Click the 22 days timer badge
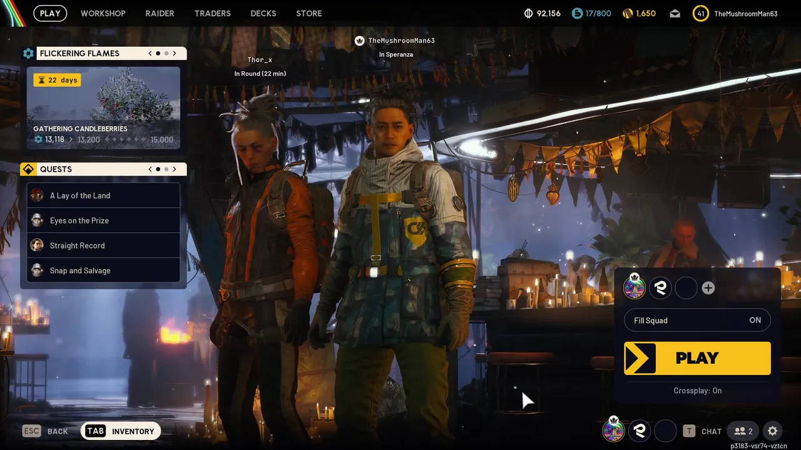The height and width of the screenshot is (450, 801). point(57,80)
